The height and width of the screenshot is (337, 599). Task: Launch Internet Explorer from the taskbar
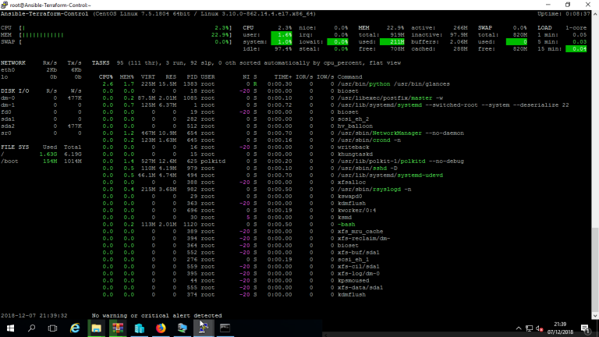[76, 328]
